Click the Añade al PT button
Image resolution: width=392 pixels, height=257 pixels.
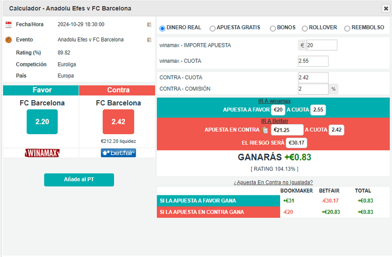tap(79, 180)
